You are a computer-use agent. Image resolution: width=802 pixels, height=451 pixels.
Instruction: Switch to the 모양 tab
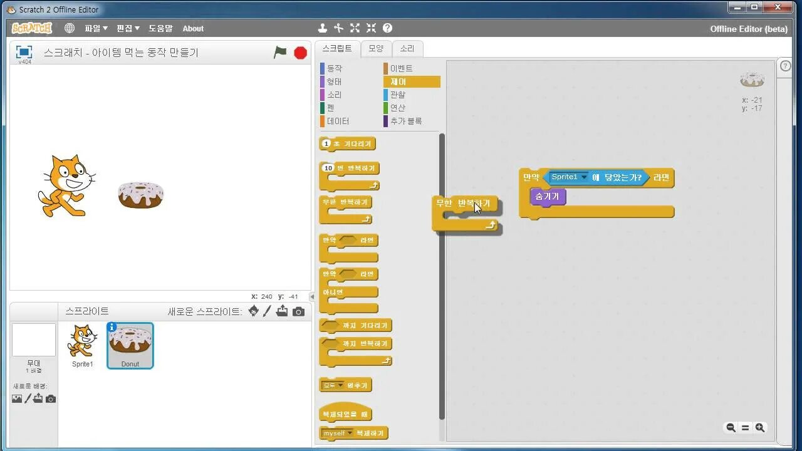click(x=376, y=48)
